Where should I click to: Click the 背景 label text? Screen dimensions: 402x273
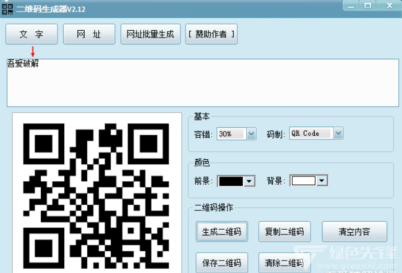(x=276, y=181)
